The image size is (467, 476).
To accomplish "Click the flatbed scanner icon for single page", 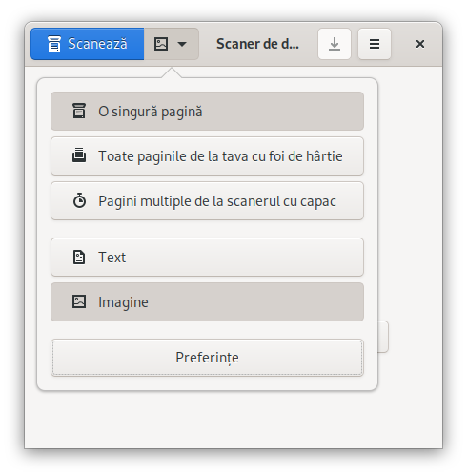I will point(79,111).
